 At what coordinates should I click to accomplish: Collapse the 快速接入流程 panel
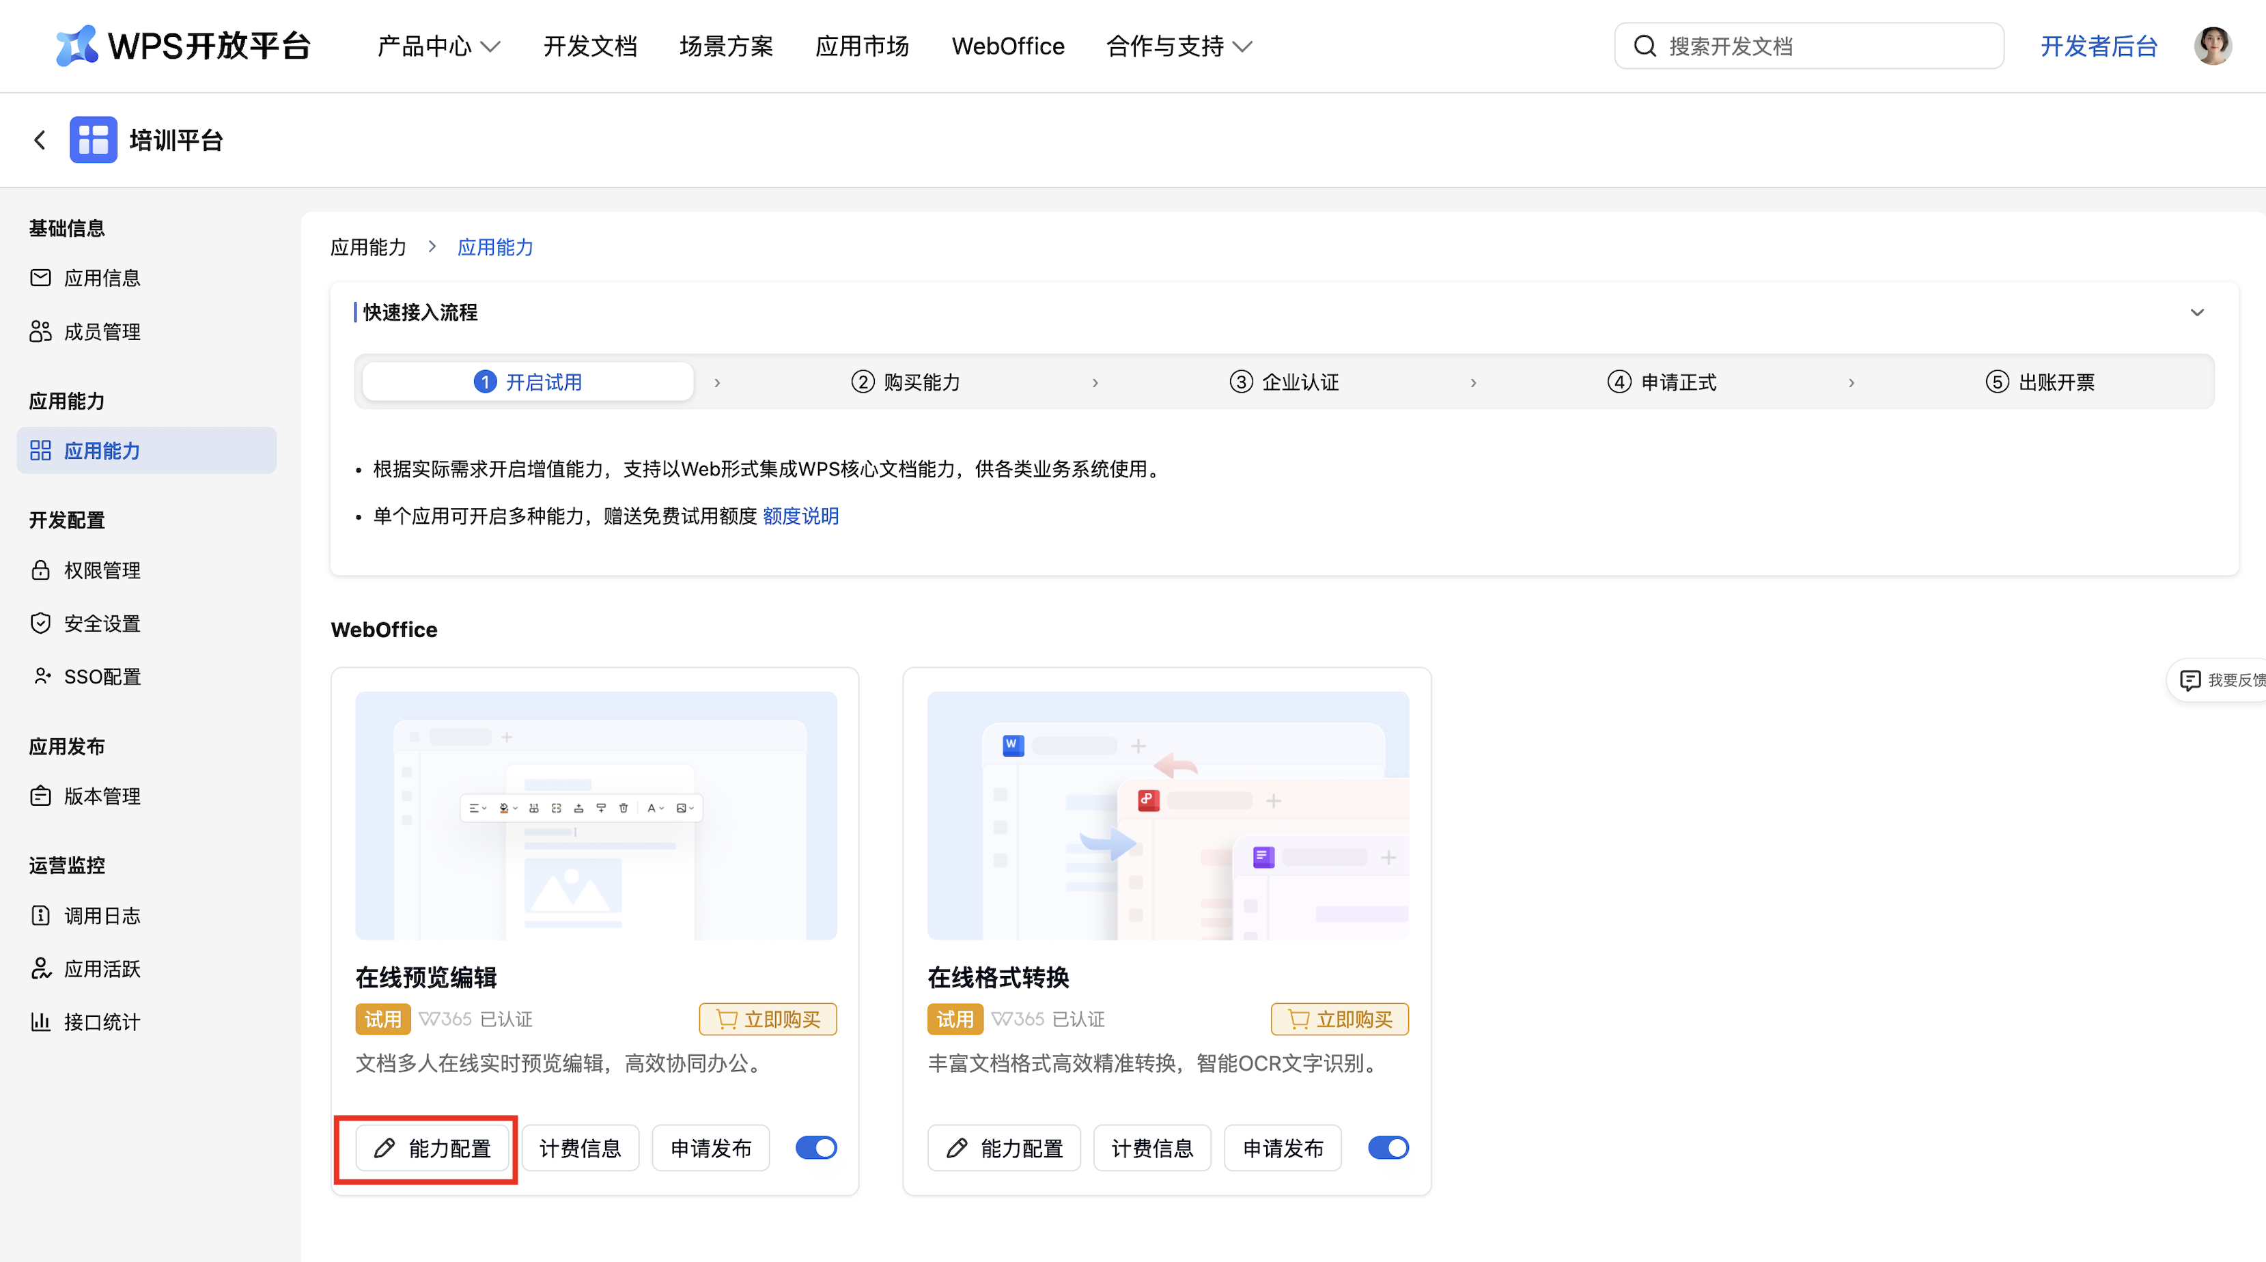point(2196,312)
